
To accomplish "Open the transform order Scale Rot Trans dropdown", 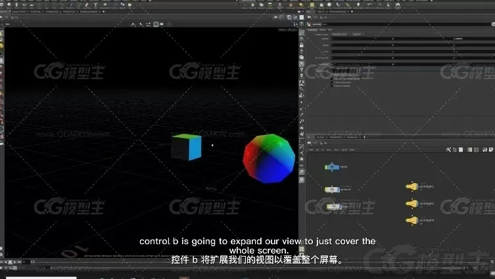I will [x=341, y=34].
